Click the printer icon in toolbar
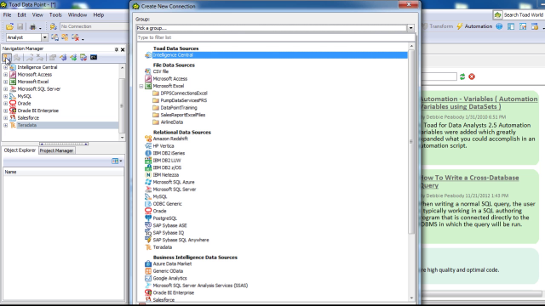 [32, 26]
